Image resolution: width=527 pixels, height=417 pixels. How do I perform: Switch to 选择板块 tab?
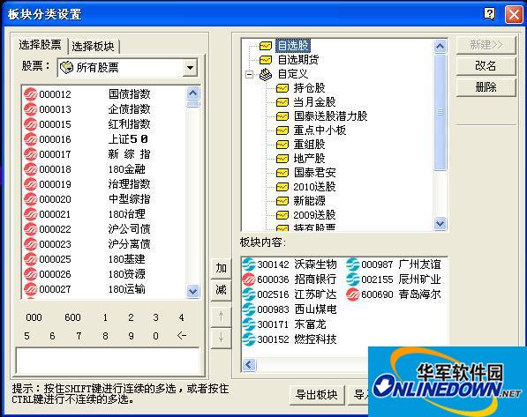coord(93,47)
